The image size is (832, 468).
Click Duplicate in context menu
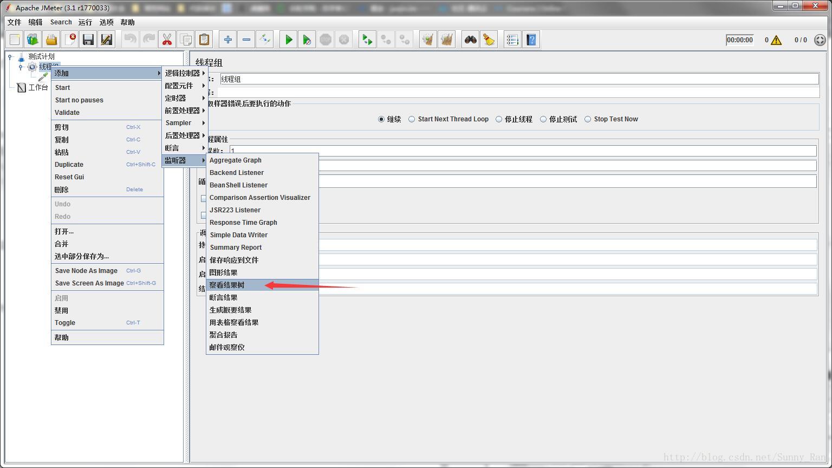click(x=107, y=165)
